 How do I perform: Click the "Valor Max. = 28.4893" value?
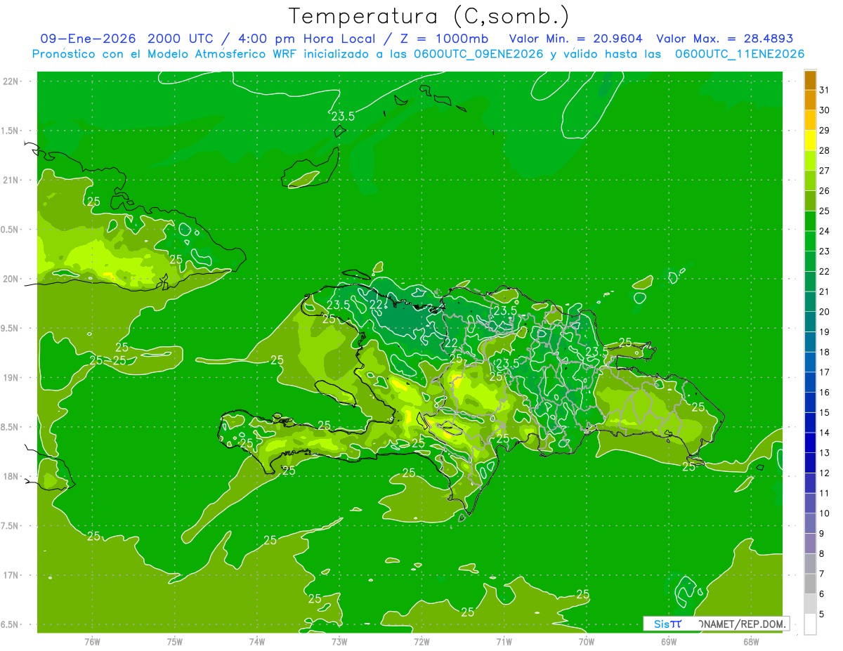(x=724, y=39)
